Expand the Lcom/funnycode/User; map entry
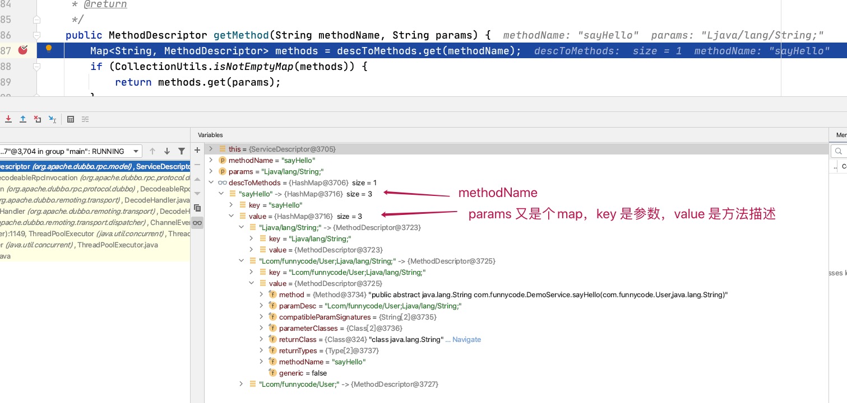This screenshot has height=403, width=847. [x=242, y=384]
